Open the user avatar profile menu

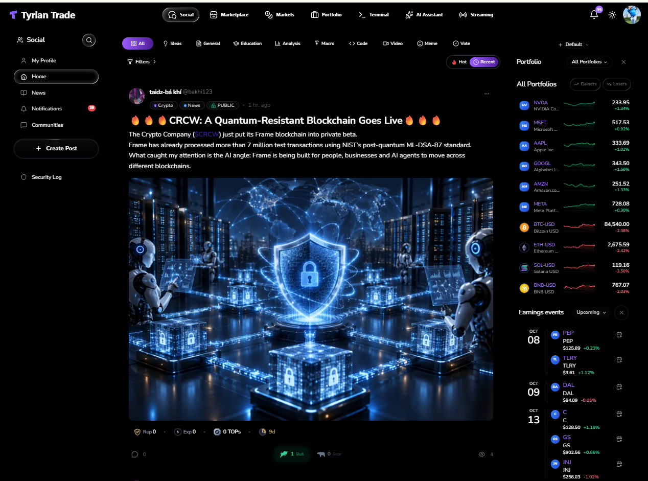[632, 15]
